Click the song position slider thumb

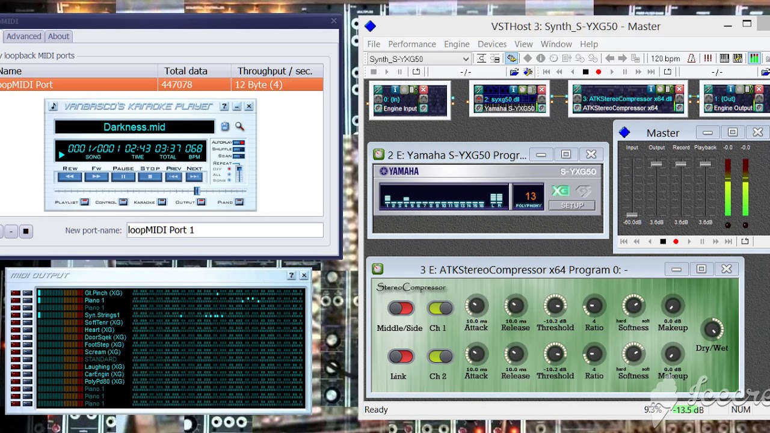197,191
